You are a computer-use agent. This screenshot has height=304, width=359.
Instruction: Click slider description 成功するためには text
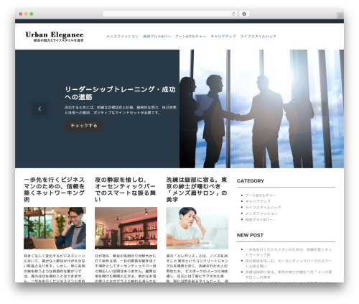[121, 110]
